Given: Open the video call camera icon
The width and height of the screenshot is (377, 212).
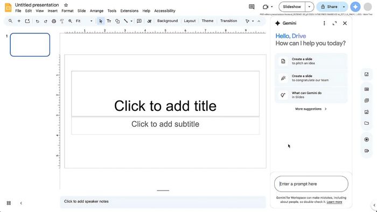Looking at the screenshot, I should tap(266, 6).
